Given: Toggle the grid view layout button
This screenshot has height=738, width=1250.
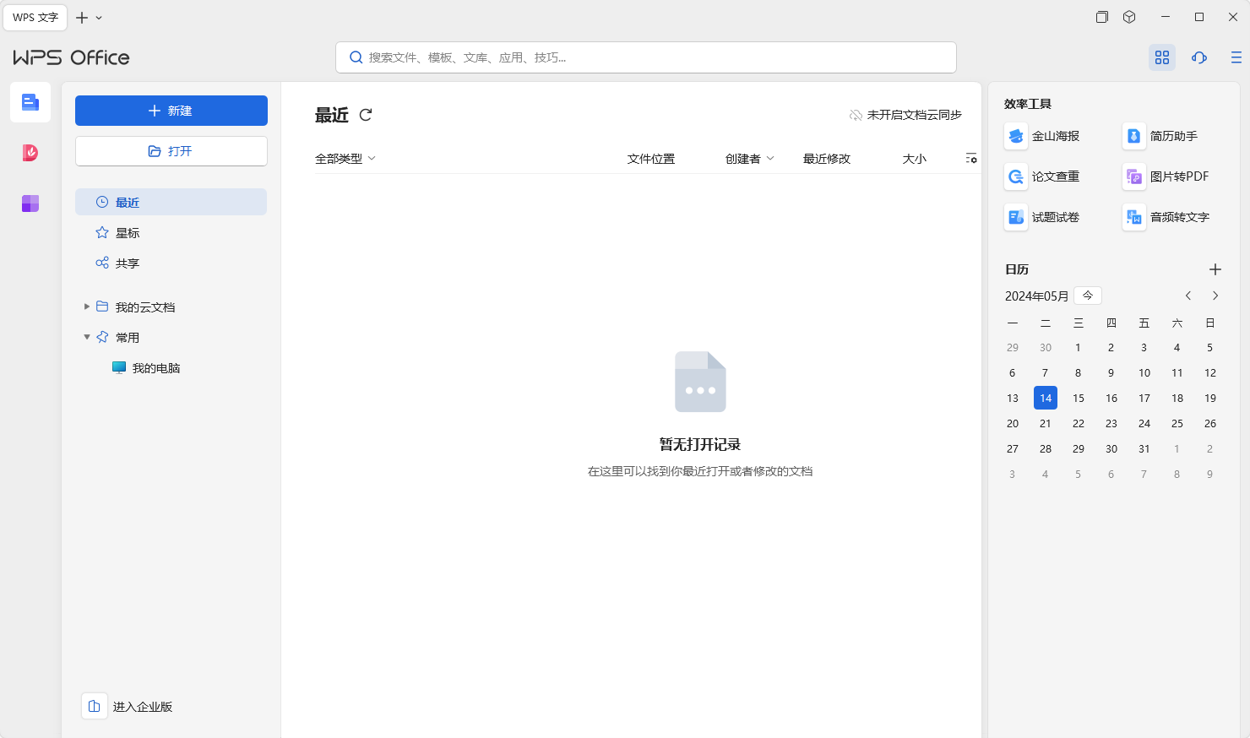Looking at the screenshot, I should [1161, 57].
